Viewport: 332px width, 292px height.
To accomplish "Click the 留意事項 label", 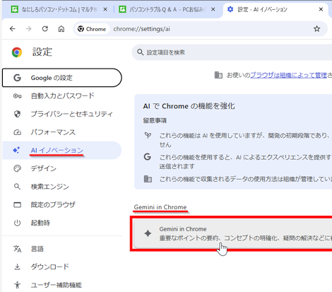I will tap(155, 121).
